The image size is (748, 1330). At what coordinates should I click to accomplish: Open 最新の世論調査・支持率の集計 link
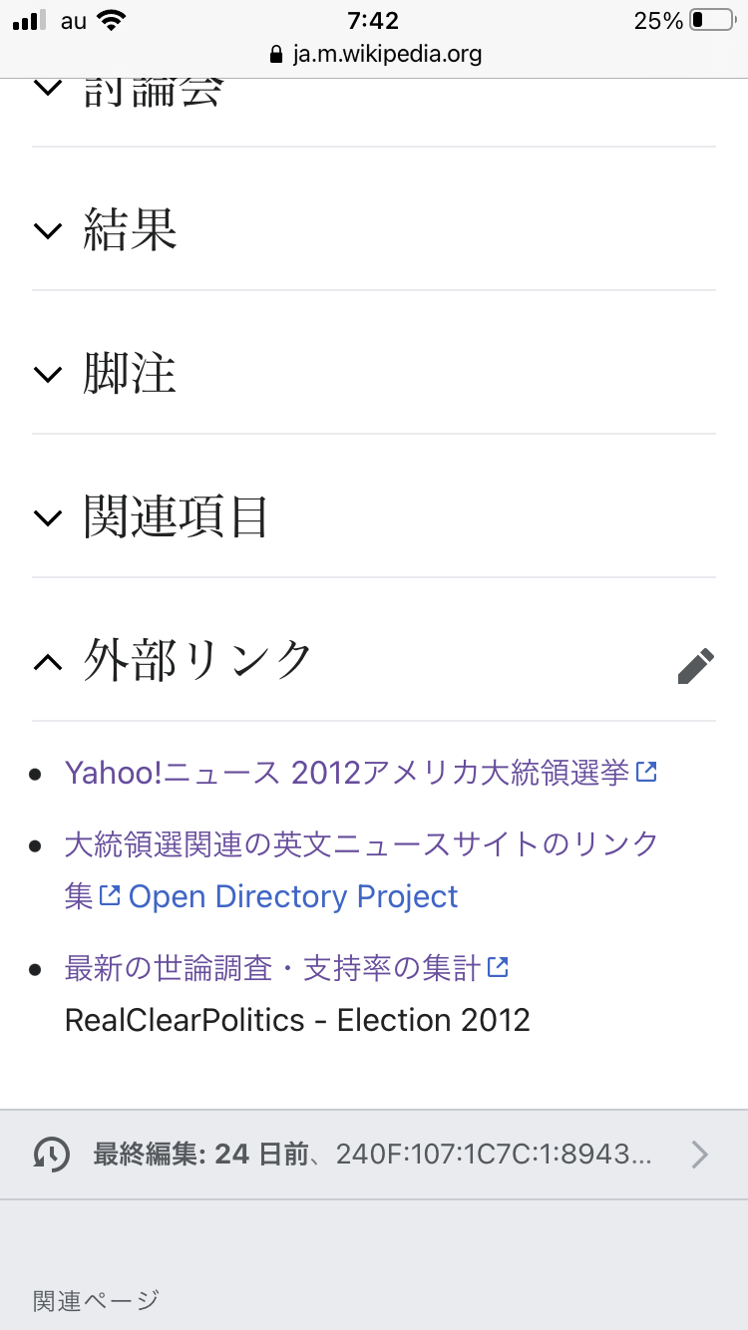[272, 967]
